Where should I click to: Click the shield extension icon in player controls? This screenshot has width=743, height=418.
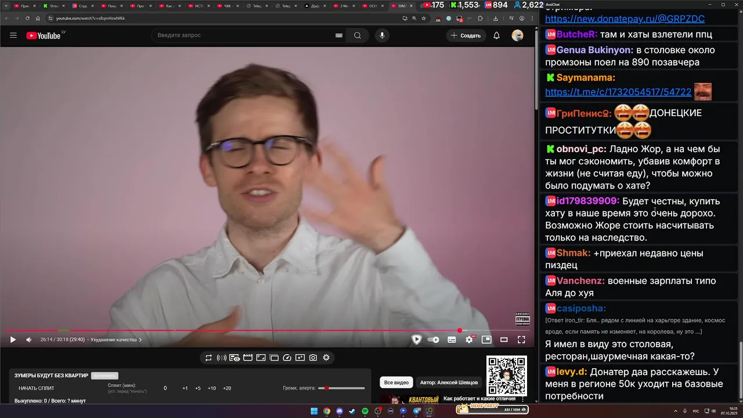coord(416,340)
